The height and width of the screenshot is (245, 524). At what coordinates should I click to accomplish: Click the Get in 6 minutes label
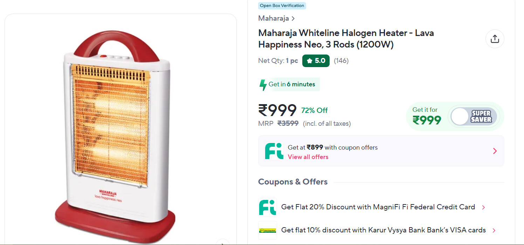click(292, 84)
